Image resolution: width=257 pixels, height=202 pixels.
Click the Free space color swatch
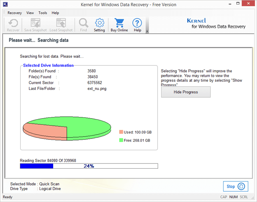click(x=121, y=140)
